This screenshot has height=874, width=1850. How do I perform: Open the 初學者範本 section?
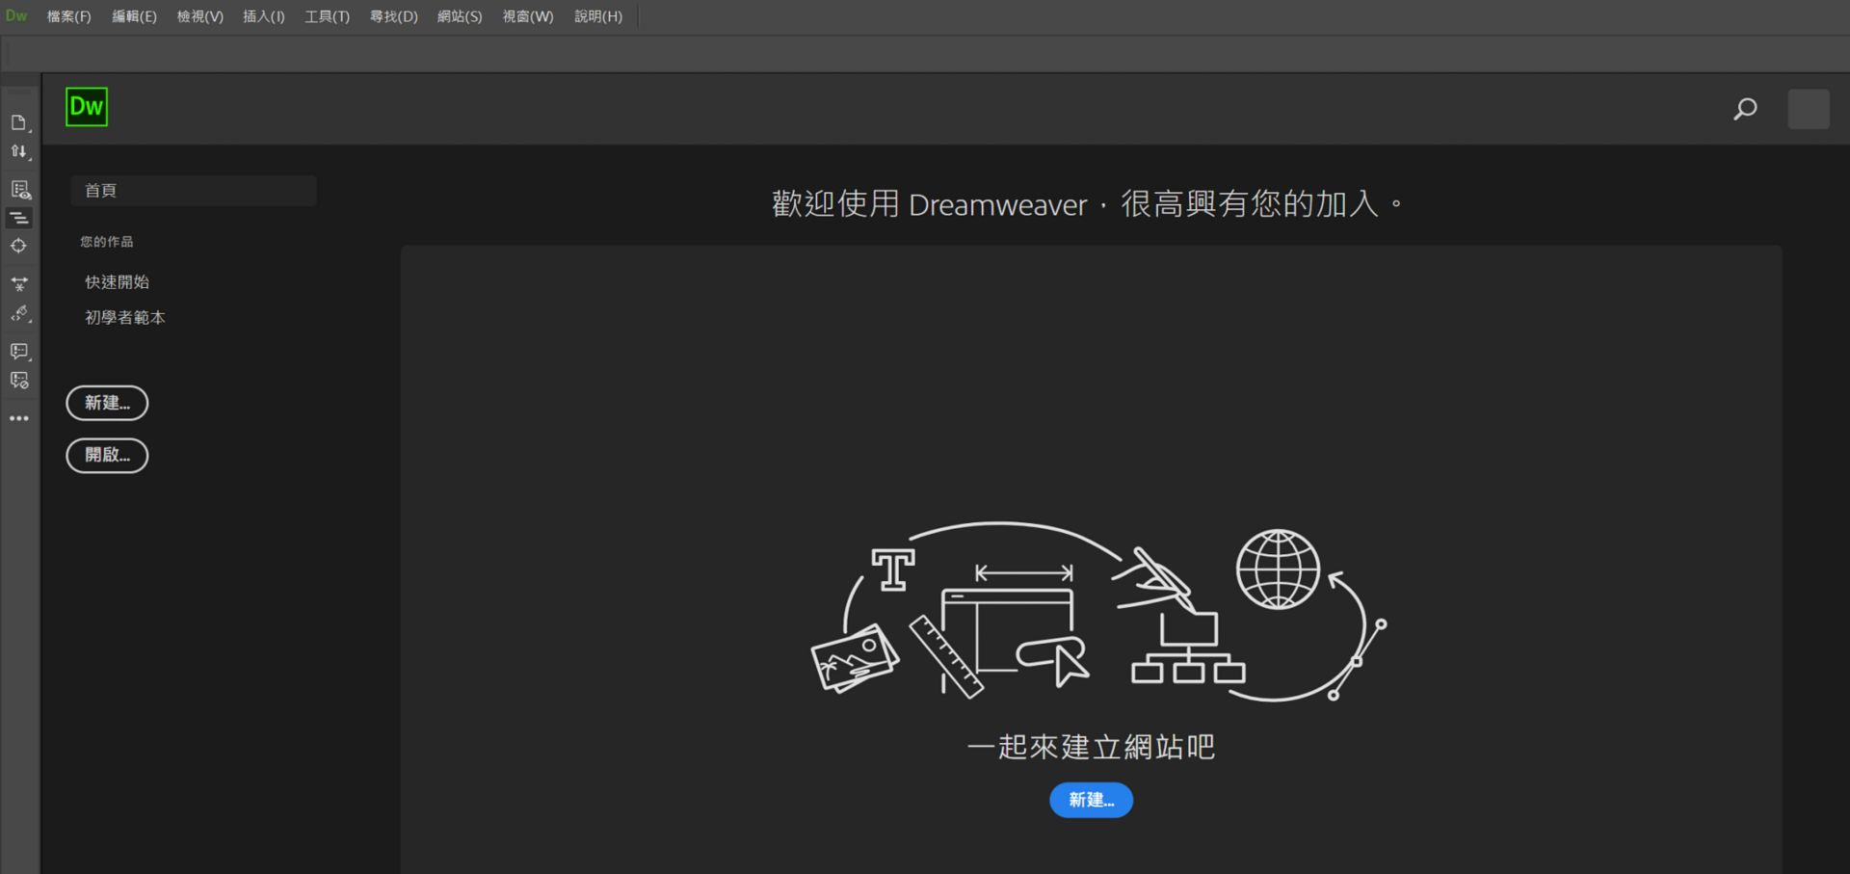[x=124, y=317]
